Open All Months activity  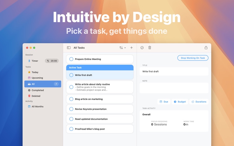[37, 107]
